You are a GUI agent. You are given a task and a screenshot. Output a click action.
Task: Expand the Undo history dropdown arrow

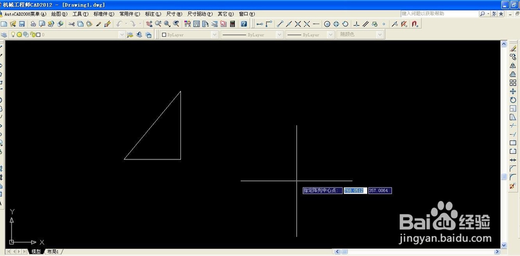coord(126,24)
